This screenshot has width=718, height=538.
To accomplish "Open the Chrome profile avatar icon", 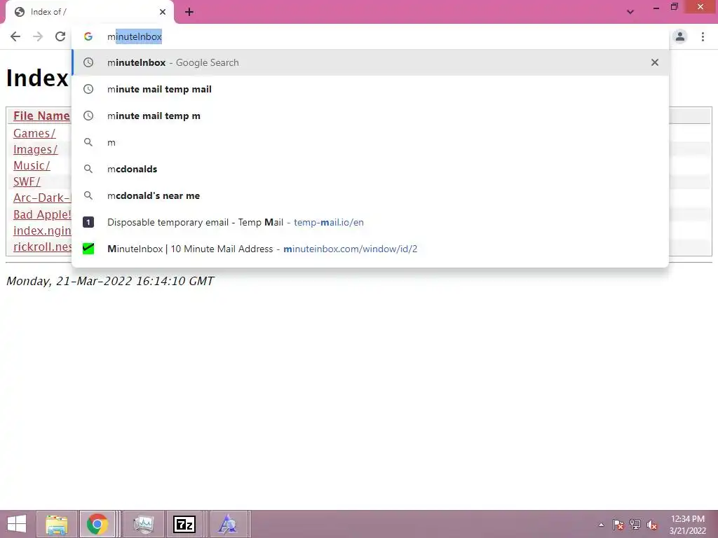I will pyautogui.click(x=680, y=36).
